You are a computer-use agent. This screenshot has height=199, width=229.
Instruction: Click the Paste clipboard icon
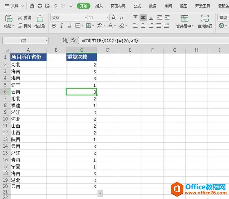pos(9,18)
